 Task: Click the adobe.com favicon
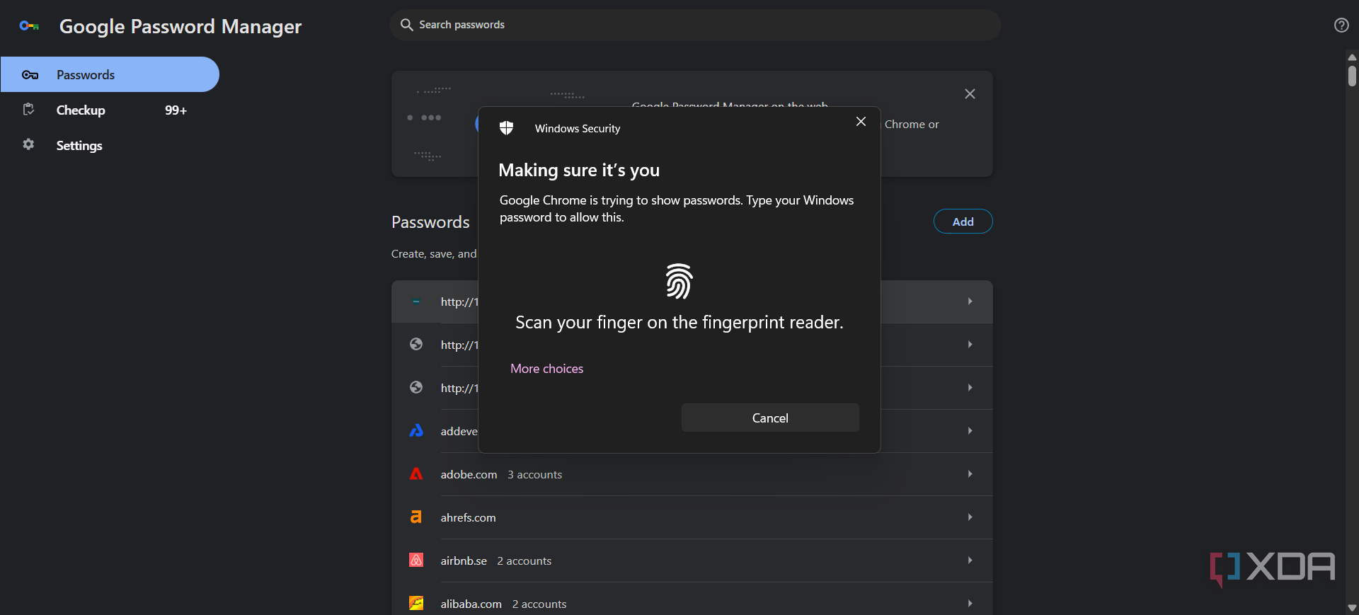(x=416, y=474)
